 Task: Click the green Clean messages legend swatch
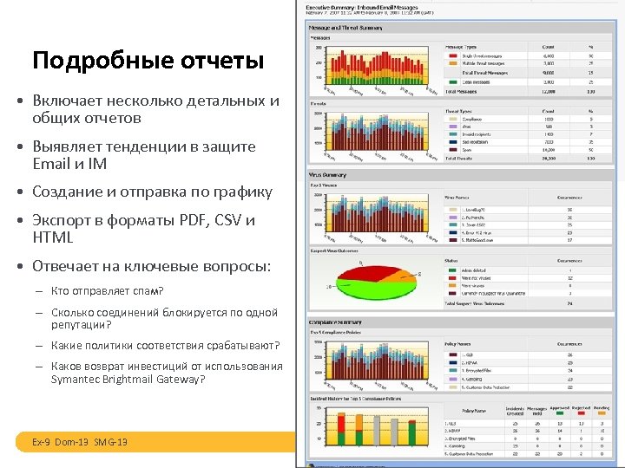[x=453, y=82]
